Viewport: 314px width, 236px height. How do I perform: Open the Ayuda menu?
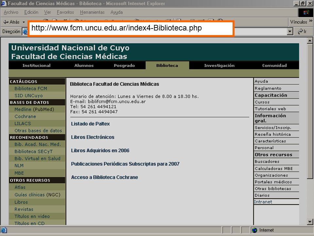pos(116,12)
